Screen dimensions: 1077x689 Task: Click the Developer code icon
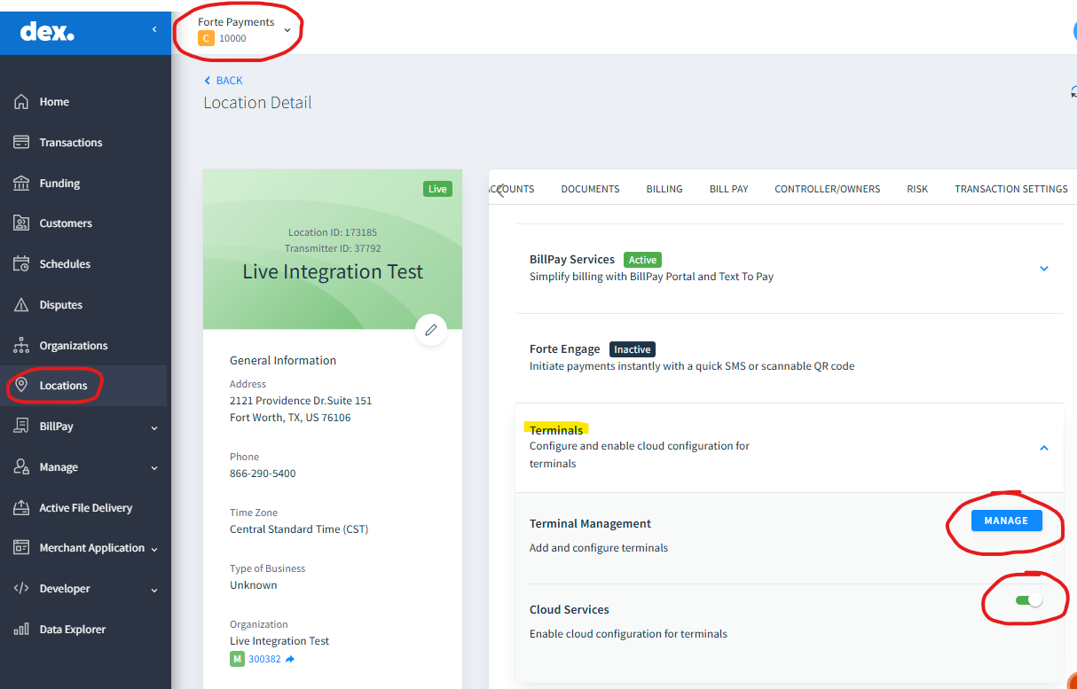tap(21, 589)
